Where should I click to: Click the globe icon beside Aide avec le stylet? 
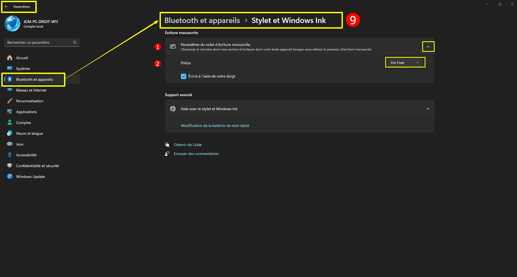tap(173, 109)
